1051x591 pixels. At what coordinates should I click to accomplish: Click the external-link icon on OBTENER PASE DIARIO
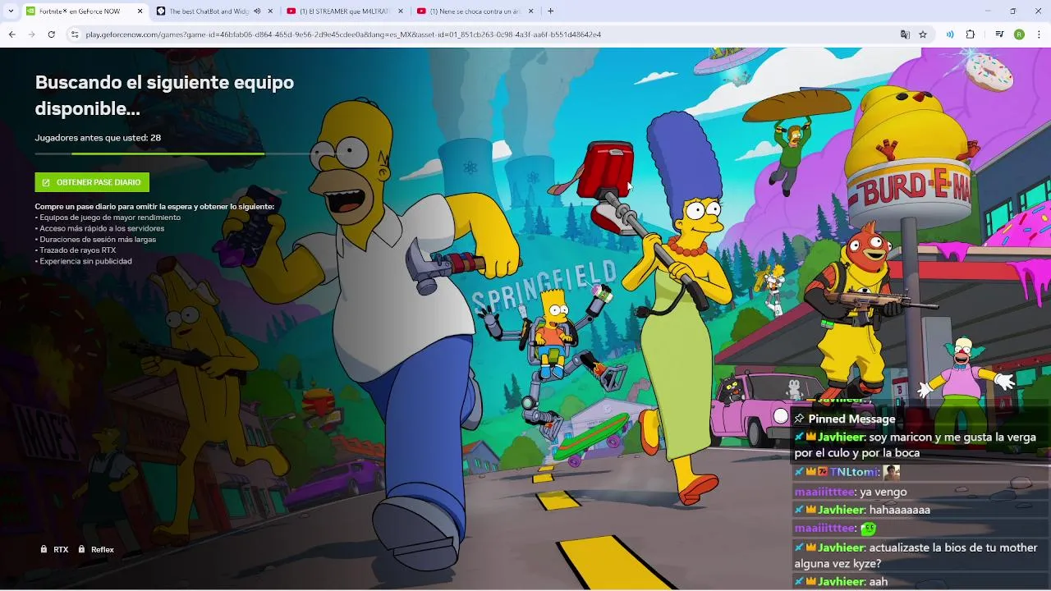[x=46, y=182]
